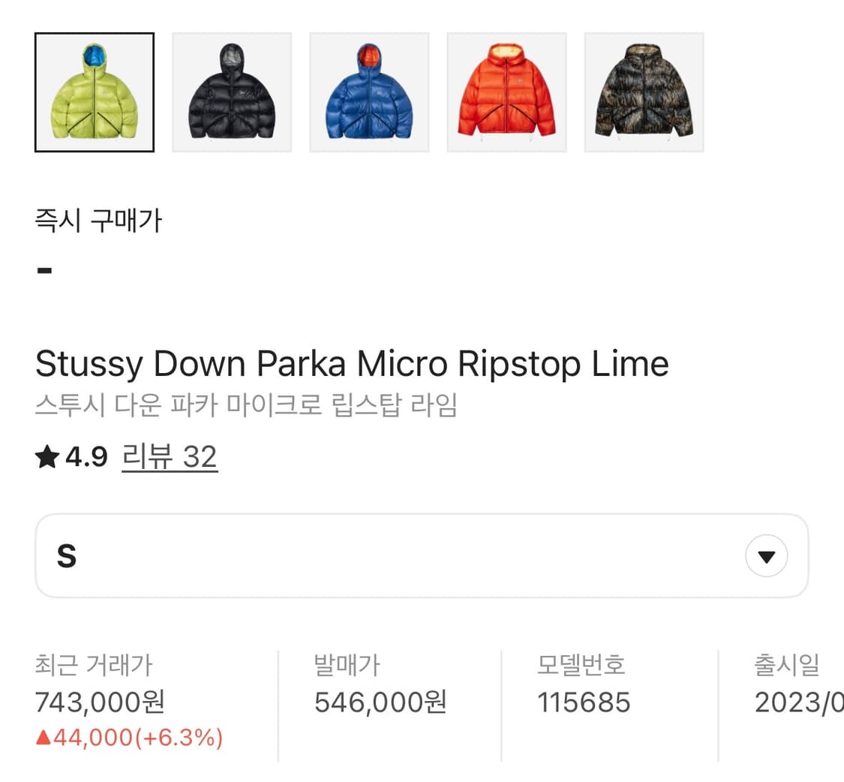The height and width of the screenshot is (782, 844).
Task: Click the Stussy Down Parka product title
Action: point(352,365)
